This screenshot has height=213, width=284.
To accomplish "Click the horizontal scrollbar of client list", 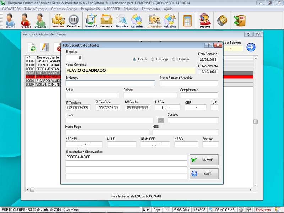I will coord(43,190).
